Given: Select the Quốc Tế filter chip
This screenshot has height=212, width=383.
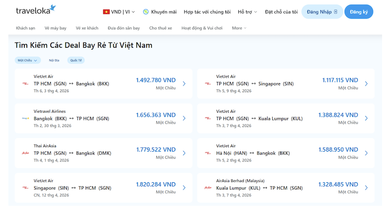Looking at the screenshot, I should tap(76, 60).
